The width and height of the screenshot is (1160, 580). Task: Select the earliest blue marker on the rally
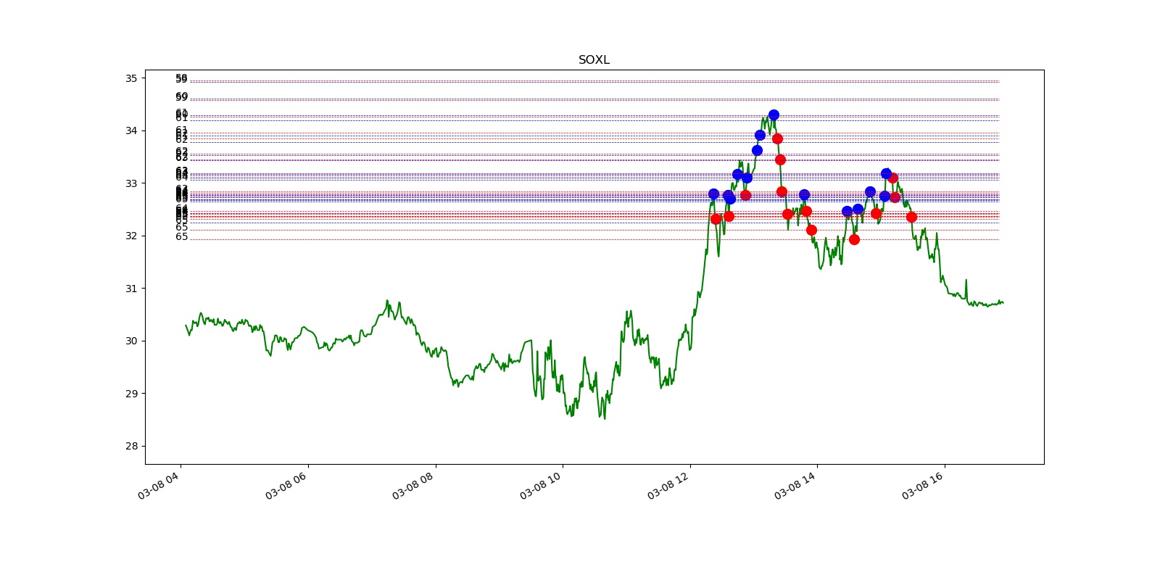point(713,194)
